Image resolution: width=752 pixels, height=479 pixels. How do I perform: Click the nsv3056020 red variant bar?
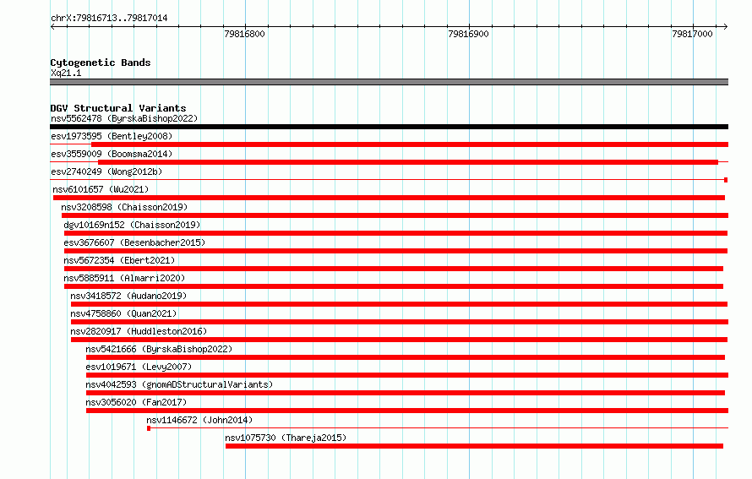[x=407, y=411]
